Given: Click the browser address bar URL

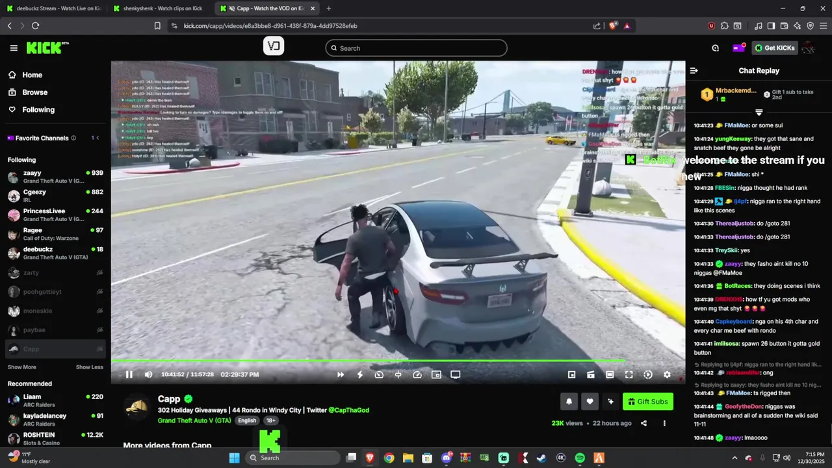Looking at the screenshot, I should (270, 26).
